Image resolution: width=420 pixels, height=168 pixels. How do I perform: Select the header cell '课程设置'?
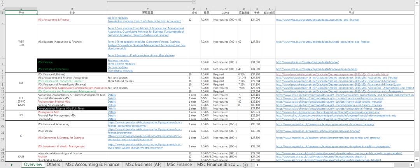[148, 12]
